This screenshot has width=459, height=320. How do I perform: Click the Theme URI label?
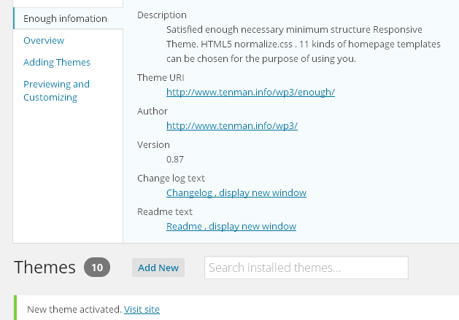point(161,77)
